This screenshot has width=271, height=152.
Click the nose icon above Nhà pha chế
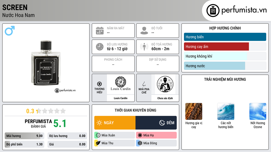pyautogui.click(x=144, y=84)
